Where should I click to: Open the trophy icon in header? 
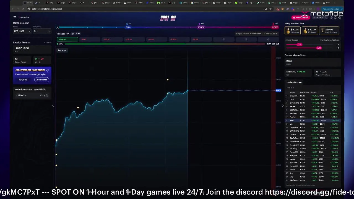(335, 18)
